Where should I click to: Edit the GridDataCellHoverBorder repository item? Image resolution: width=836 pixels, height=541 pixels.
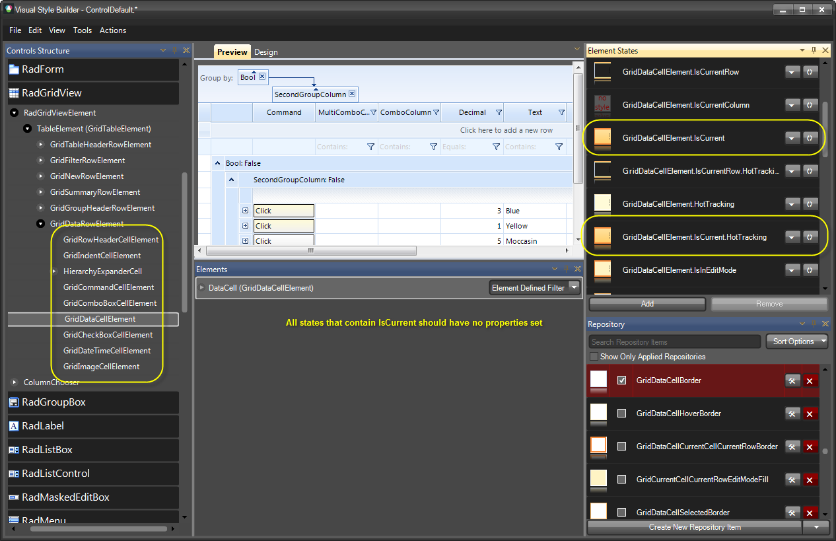point(792,414)
